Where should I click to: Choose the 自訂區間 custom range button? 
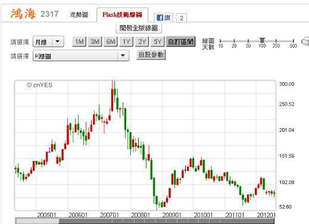tap(180, 42)
